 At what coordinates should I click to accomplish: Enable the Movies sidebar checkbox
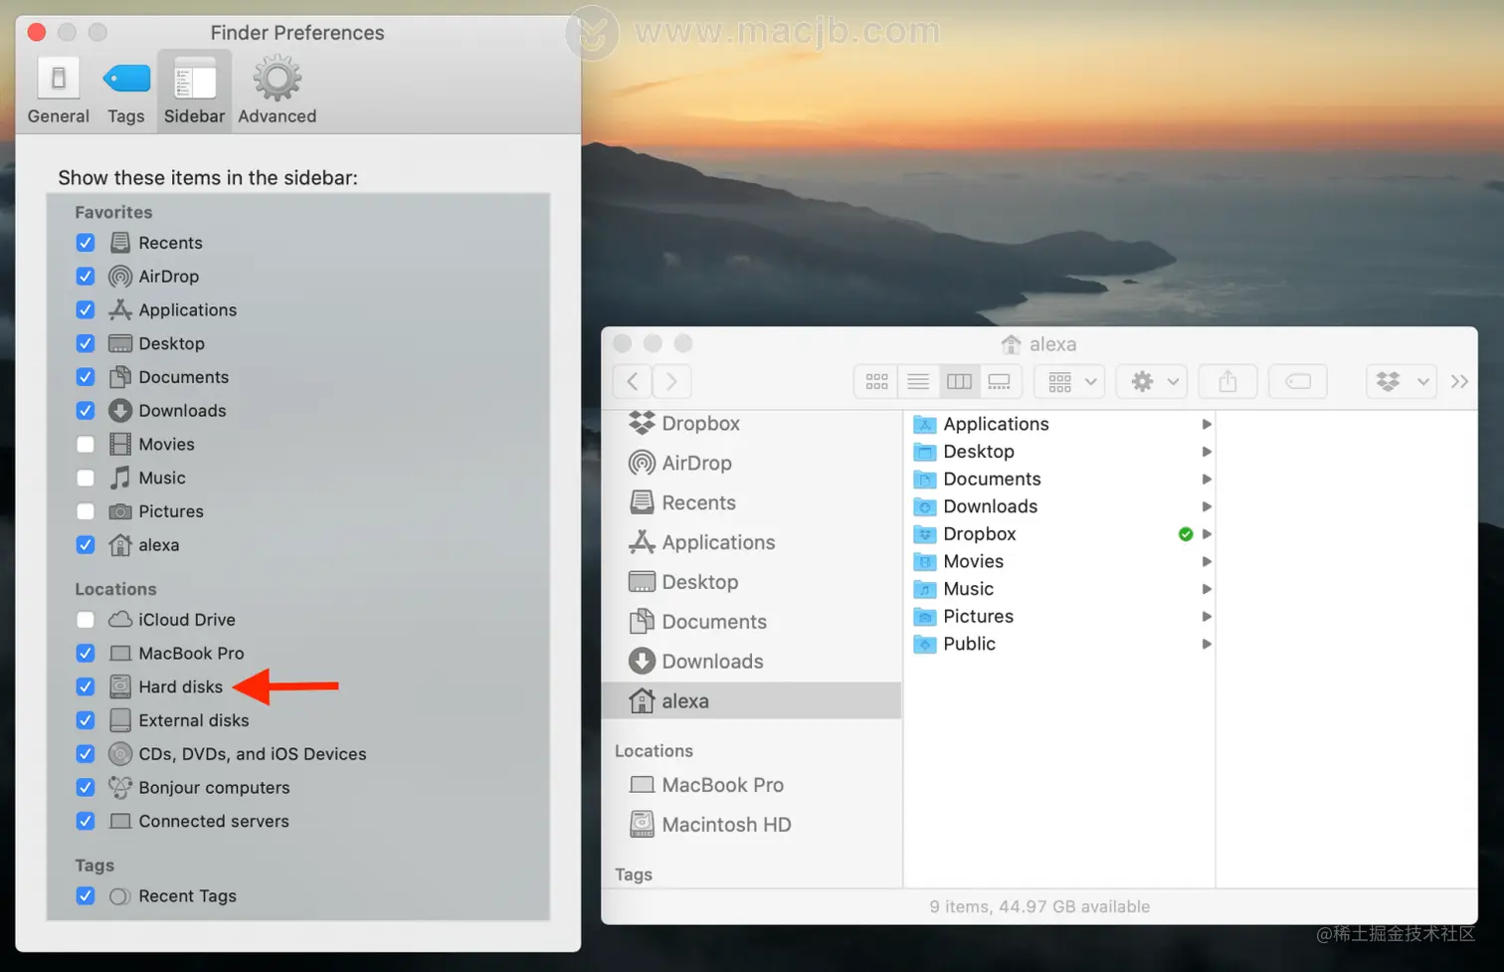[x=86, y=445]
